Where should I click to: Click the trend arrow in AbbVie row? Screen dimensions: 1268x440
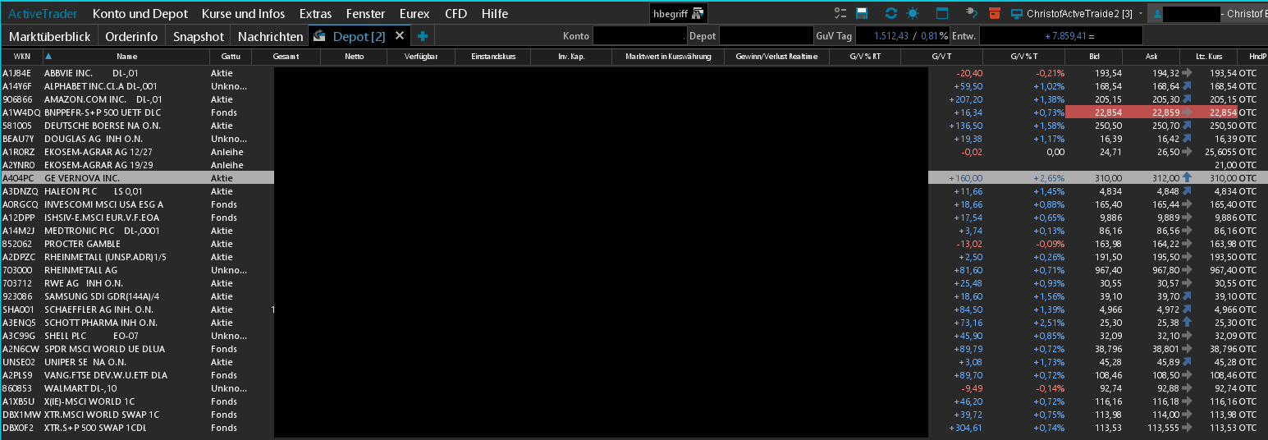point(1187,73)
